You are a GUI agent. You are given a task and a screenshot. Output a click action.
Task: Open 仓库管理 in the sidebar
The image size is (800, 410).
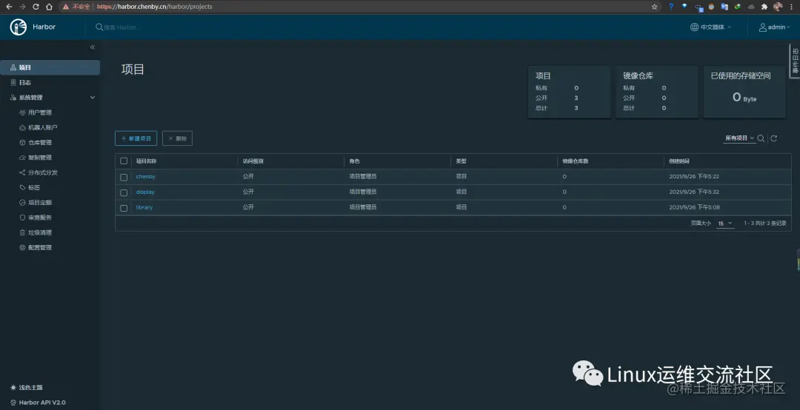pos(40,142)
